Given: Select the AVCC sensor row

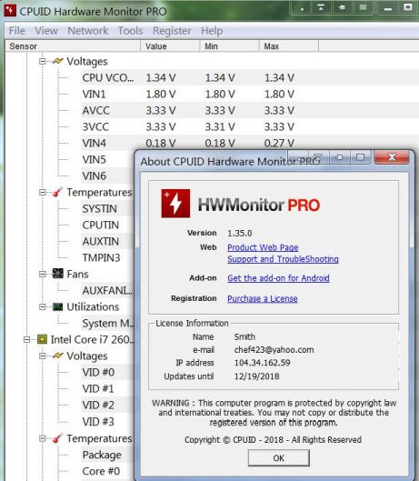Looking at the screenshot, I should pyautogui.click(x=188, y=110).
